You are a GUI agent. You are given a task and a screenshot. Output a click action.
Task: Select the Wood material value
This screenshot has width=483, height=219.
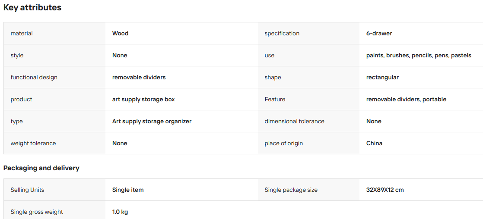[x=121, y=33]
